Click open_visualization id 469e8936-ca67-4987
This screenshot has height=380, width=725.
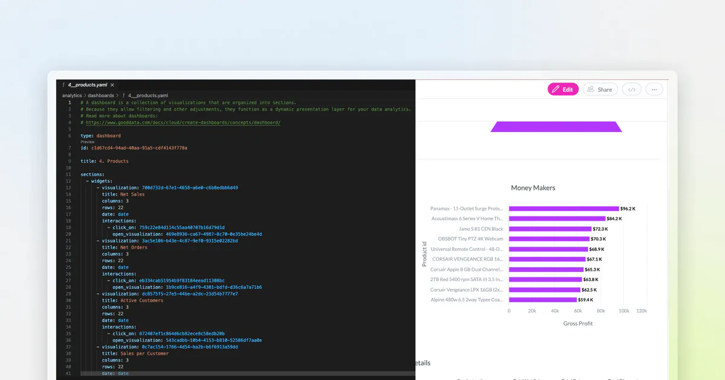[x=214, y=234]
